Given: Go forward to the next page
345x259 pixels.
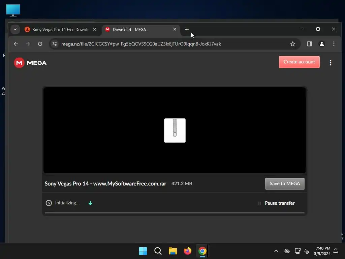Looking at the screenshot, I should [28, 44].
